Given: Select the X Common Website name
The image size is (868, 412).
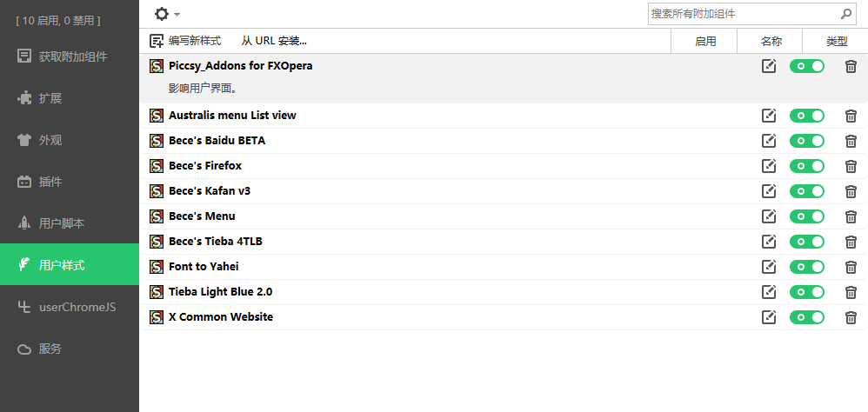Looking at the screenshot, I should [x=221, y=317].
